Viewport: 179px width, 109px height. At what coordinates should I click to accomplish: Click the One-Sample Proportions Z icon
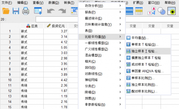click(x=128, y=78)
